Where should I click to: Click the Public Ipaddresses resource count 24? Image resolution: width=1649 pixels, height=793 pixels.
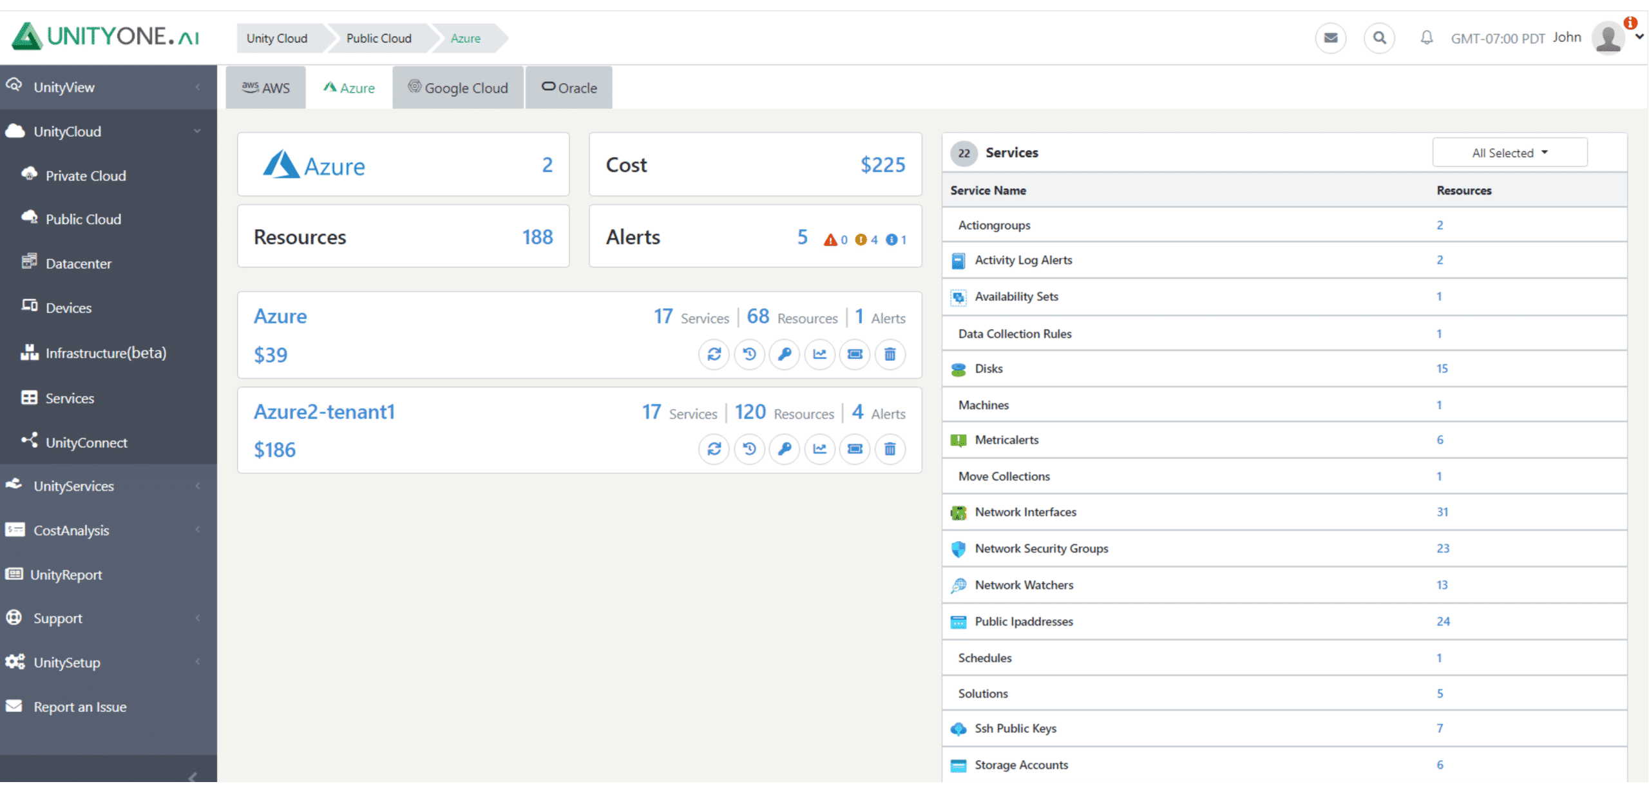point(1443,622)
